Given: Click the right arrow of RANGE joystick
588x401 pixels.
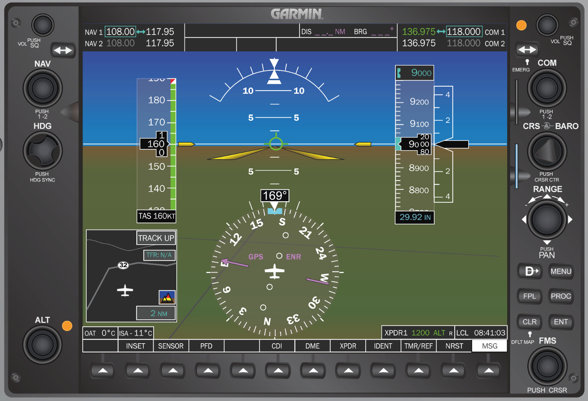Looking at the screenshot, I should click(x=570, y=220).
